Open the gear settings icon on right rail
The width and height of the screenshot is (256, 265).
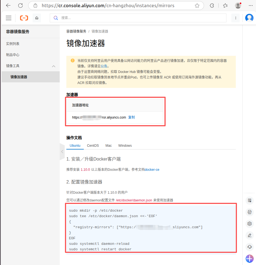pos(250,224)
